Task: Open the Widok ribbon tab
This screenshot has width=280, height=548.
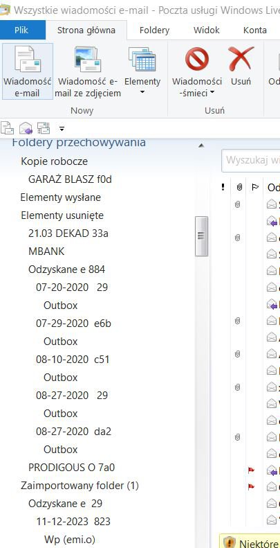Action: [207, 30]
